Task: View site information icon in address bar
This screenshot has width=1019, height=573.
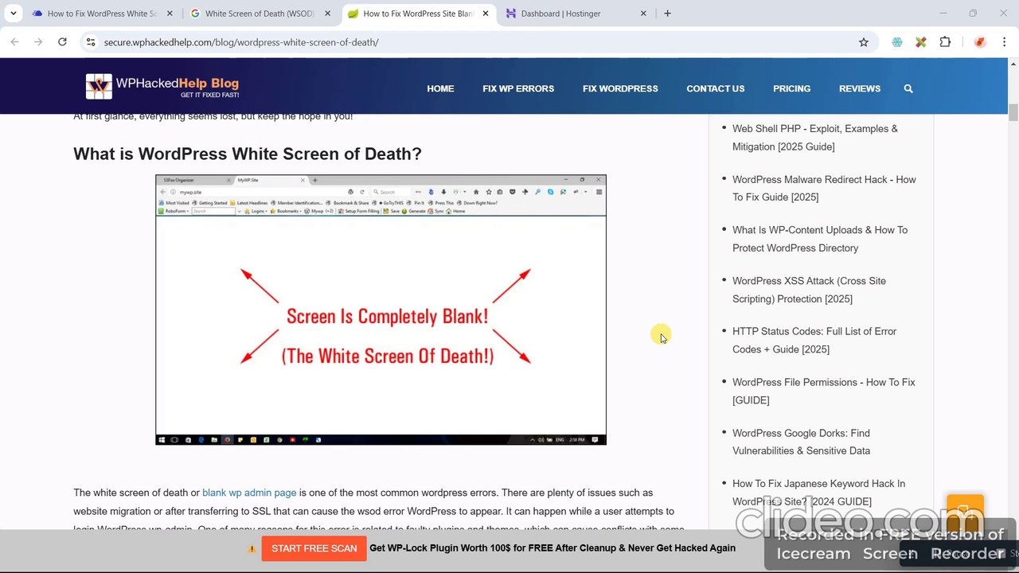Action: pos(91,42)
